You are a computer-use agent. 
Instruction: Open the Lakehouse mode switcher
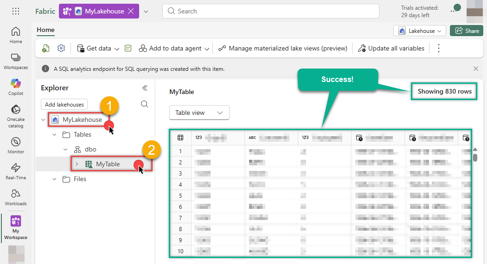pyautogui.click(x=420, y=31)
